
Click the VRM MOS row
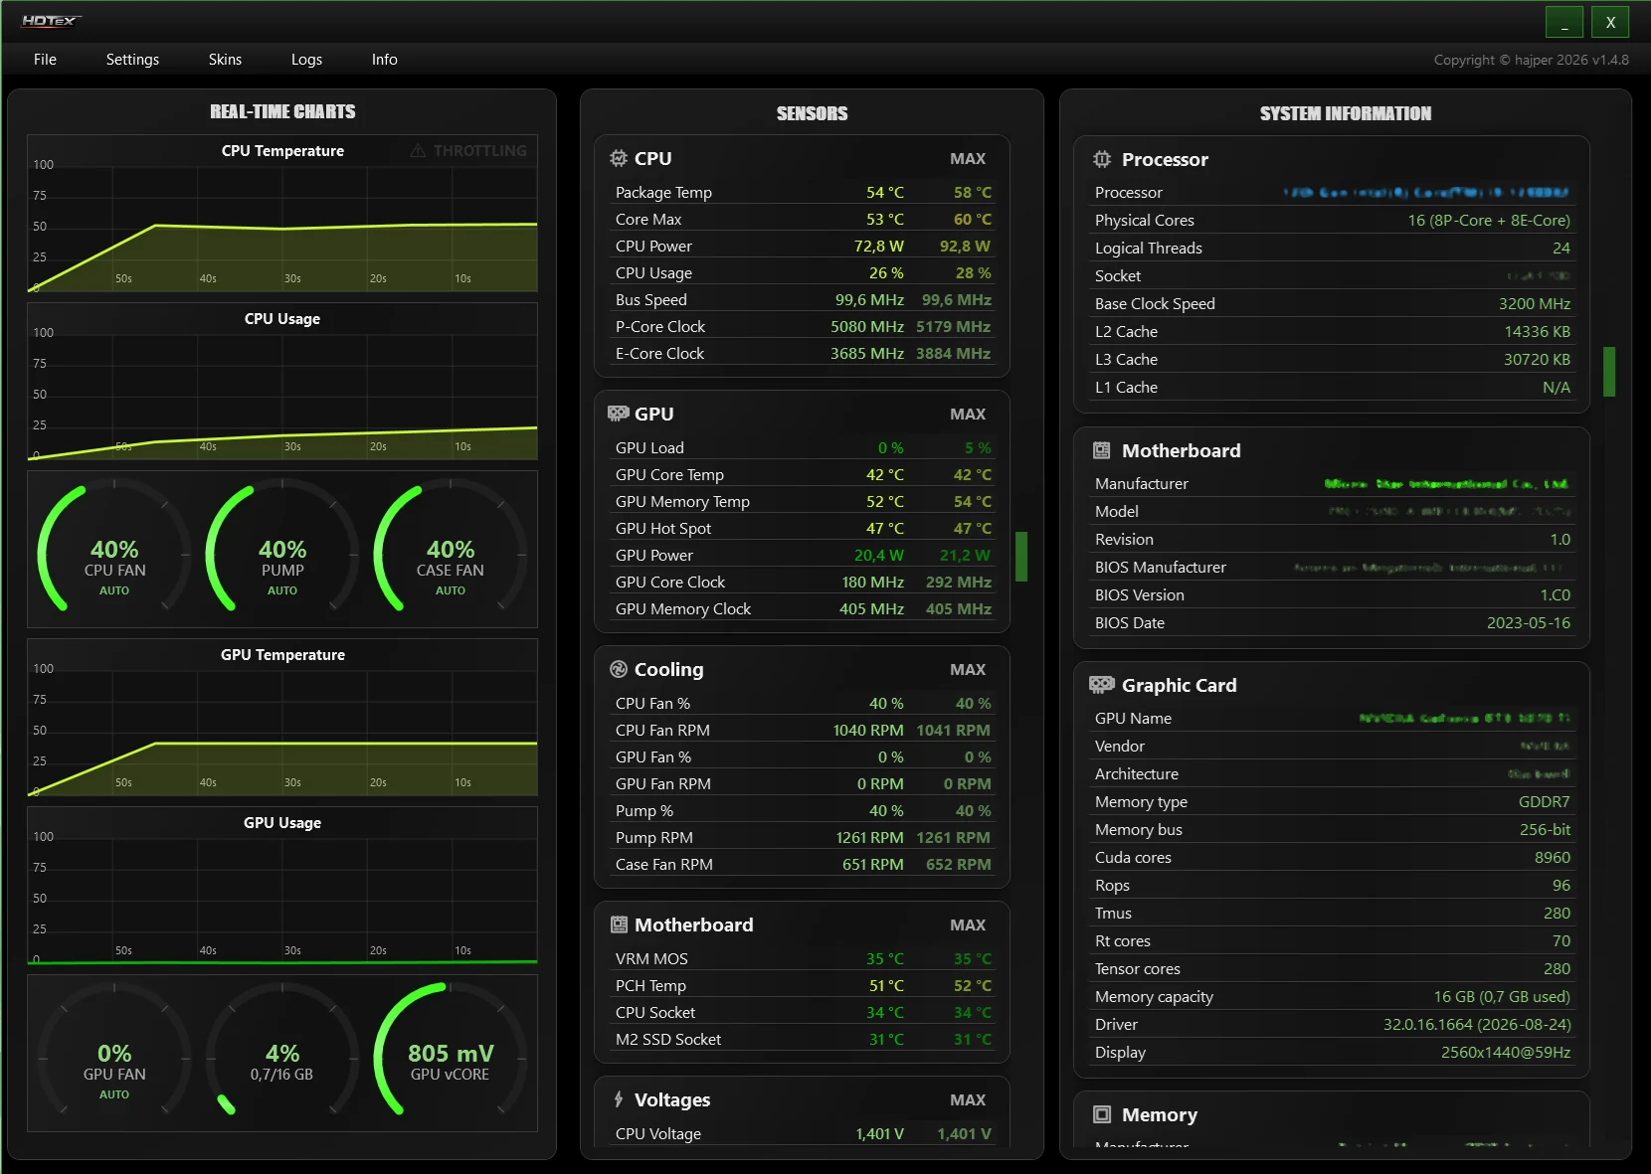[803, 958]
